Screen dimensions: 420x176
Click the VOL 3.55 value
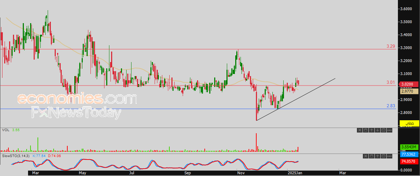pyautogui.click(x=15, y=130)
